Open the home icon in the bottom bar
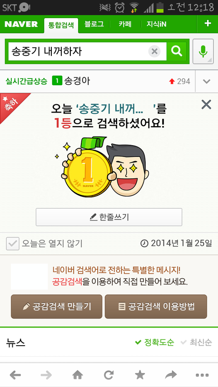218x387 pixels. click(78, 375)
